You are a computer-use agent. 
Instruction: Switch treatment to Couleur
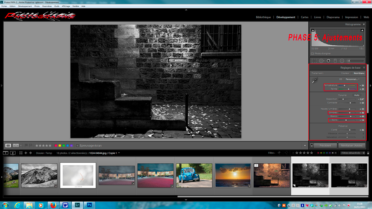(x=345, y=73)
